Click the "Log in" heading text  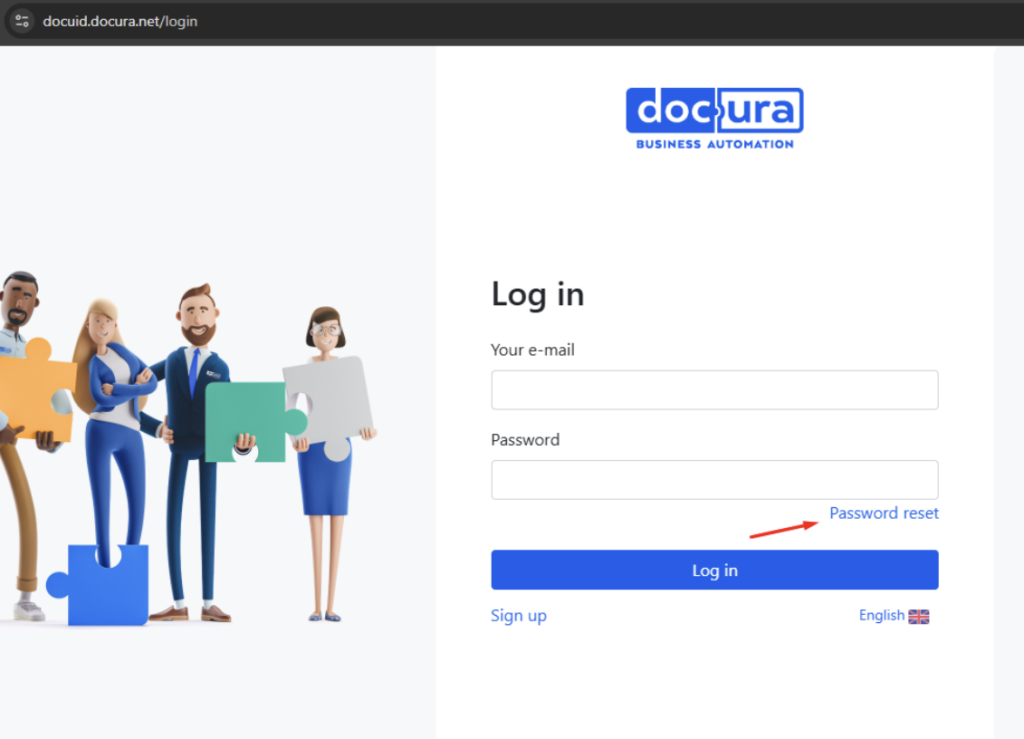pos(538,295)
